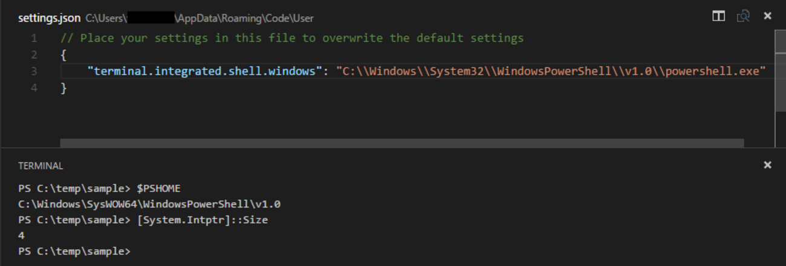Image resolution: width=786 pixels, height=266 pixels.
Task: Click the editor's vertical scrollbar
Action: (780, 71)
